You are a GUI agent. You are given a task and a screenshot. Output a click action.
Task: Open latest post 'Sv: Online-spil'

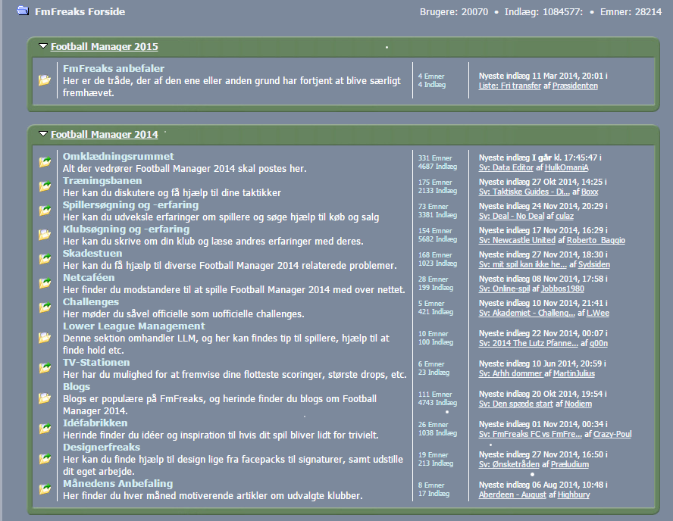504,289
